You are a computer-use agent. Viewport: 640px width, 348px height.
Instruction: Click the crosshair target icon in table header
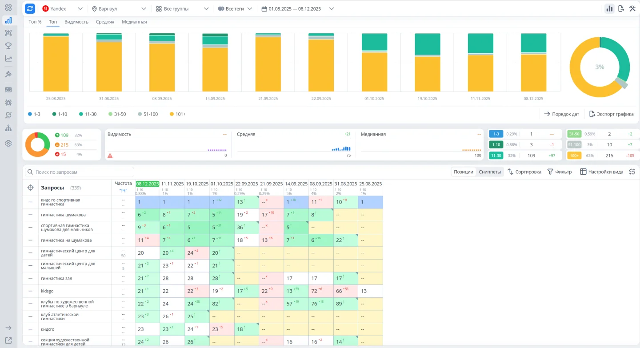[x=31, y=188]
